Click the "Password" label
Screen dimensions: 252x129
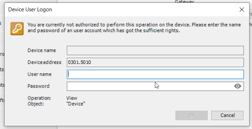[38, 86]
